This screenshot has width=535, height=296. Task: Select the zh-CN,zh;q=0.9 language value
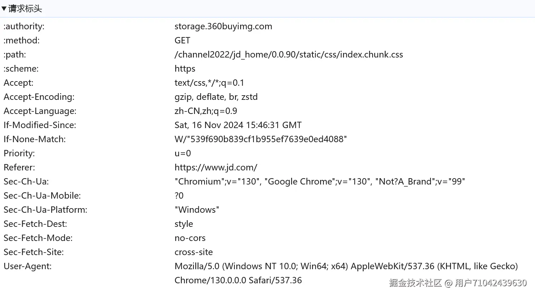(x=206, y=111)
